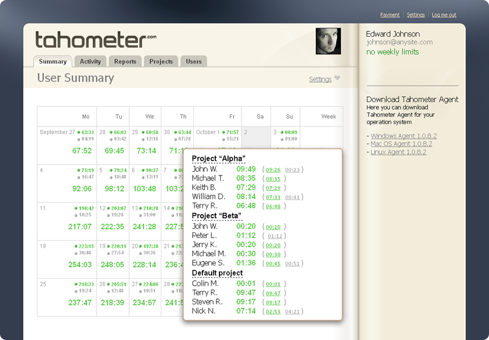This screenshot has height=340, width=489.
Task: Open Settings link in top bar
Action: tap(416, 15)
